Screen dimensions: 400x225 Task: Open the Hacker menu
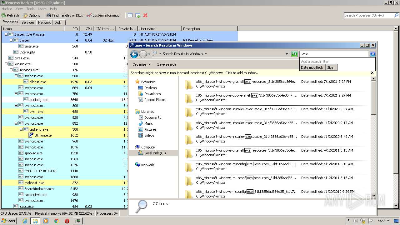(7, 9)
